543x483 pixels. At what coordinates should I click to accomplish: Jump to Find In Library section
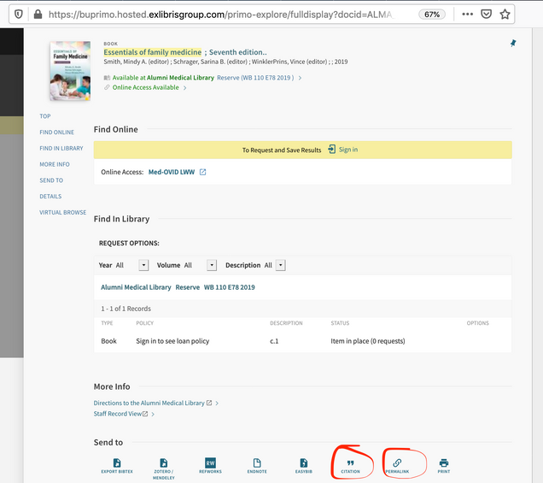(61, 149)
